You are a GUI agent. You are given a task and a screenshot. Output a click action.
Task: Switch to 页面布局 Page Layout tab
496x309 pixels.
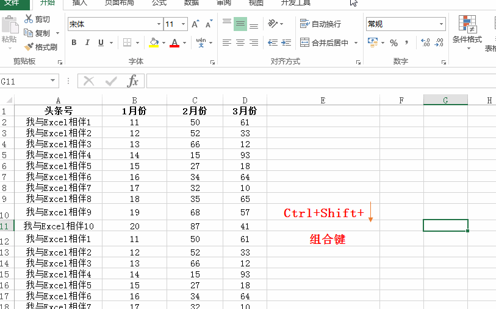tap(120, 3)
